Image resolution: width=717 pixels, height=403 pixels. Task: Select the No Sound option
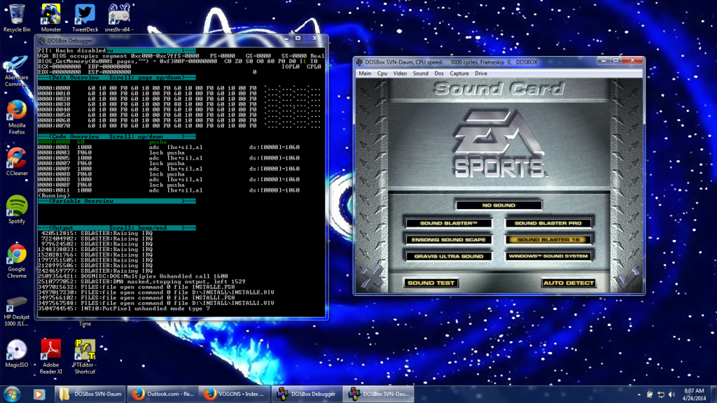click(498, 205)
